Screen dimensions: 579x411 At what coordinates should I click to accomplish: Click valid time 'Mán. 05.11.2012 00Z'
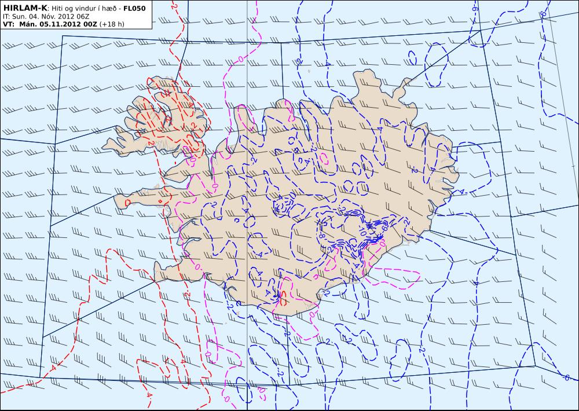point(58,24)
